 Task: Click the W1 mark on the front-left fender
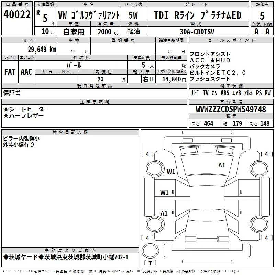171,172
